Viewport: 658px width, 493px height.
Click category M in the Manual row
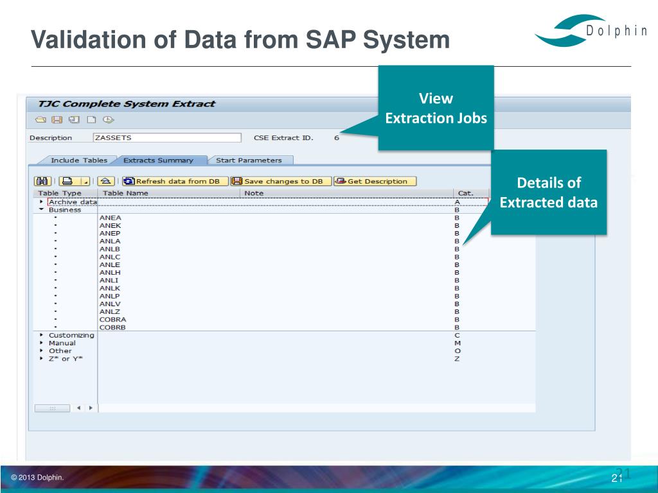[458, 343]
